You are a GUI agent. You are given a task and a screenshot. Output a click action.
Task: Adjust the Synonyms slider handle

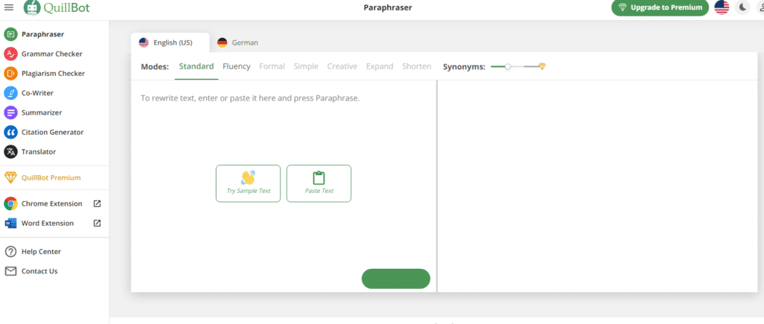click(x=507, y=67)
